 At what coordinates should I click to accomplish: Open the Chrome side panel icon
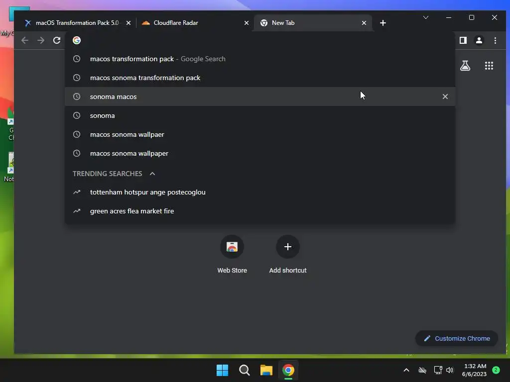pyautogui.click(x=463, y=40)
